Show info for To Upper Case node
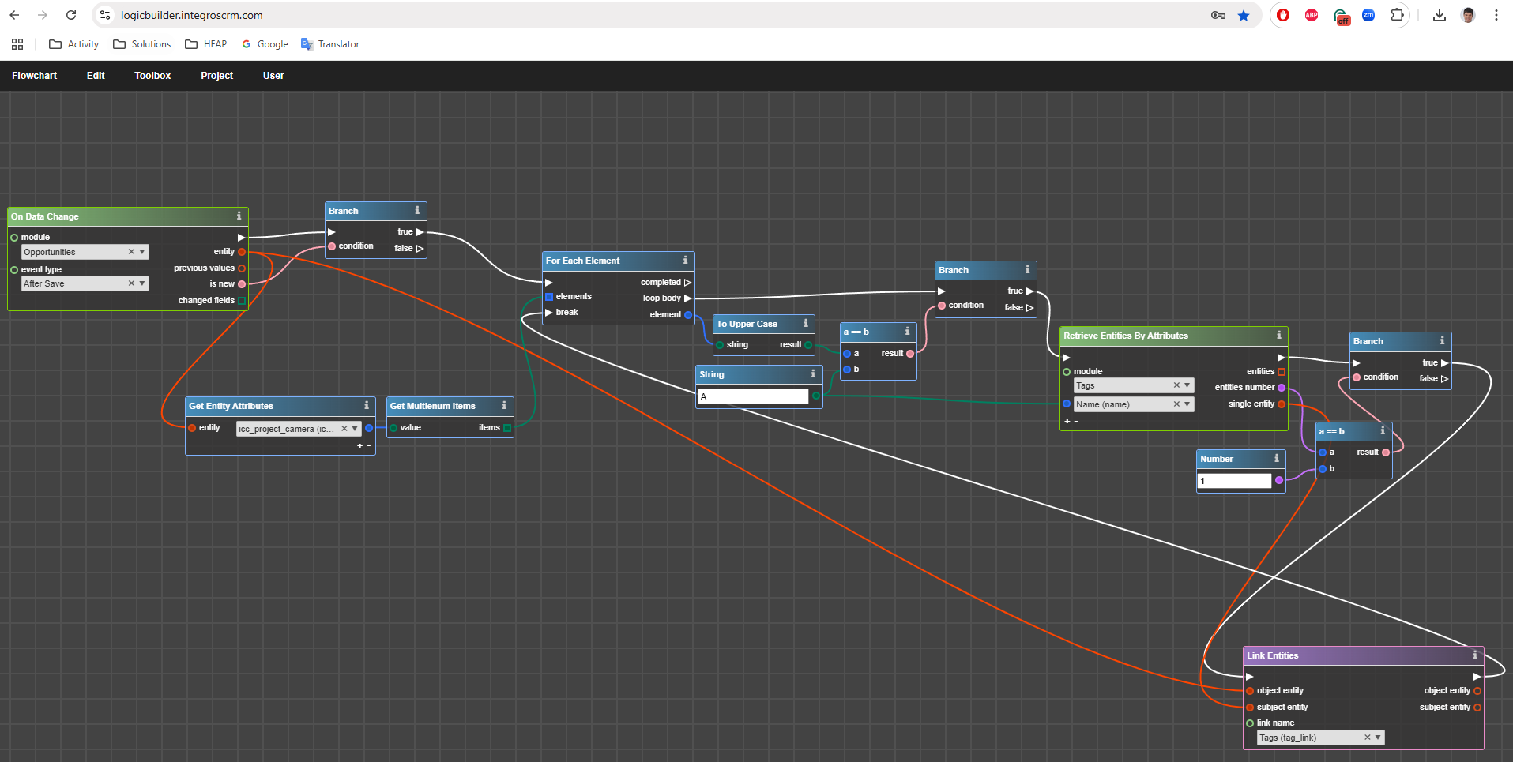This screenshot has width=1513, height=762. click(806, 323)
